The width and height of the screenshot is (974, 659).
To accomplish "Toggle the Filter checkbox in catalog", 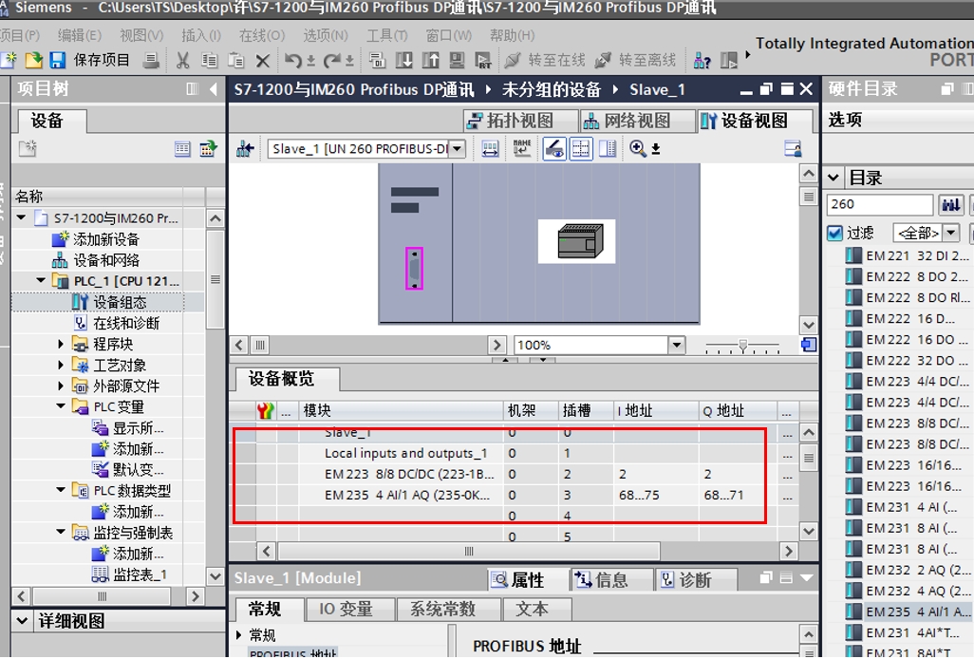I will [834, 233].
